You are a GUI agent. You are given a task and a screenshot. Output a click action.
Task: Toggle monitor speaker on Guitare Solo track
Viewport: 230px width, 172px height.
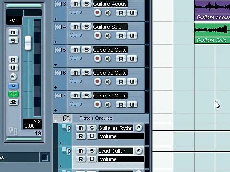click(x=108, y=36)
